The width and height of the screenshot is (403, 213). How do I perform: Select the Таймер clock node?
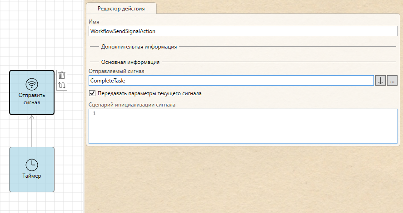tap(32, 169)
